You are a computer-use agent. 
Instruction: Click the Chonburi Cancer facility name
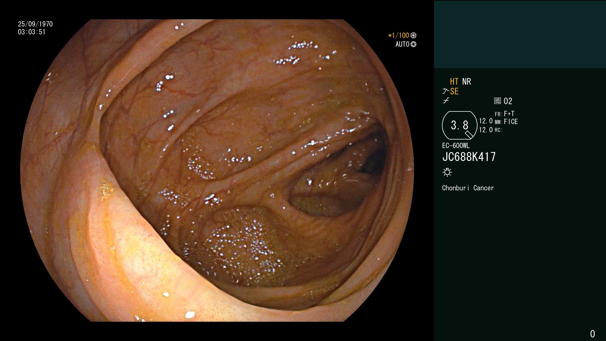(468, 188)
